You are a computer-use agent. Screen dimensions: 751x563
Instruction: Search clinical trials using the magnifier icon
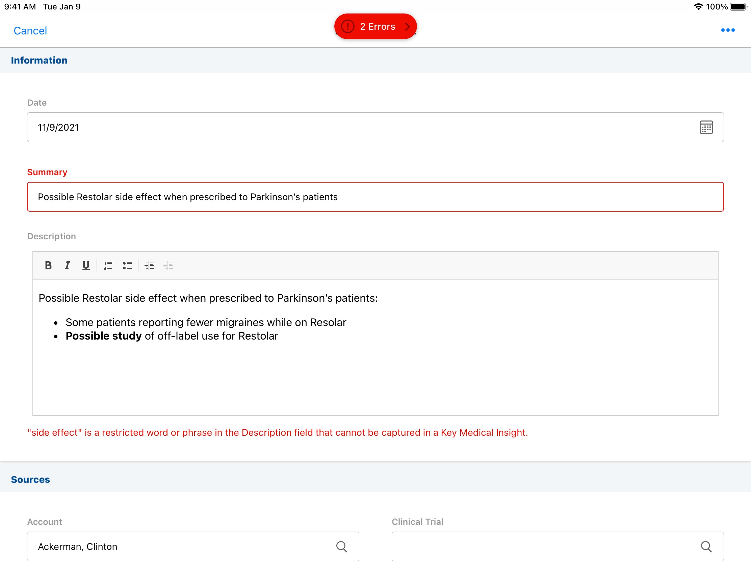(706, 546)
